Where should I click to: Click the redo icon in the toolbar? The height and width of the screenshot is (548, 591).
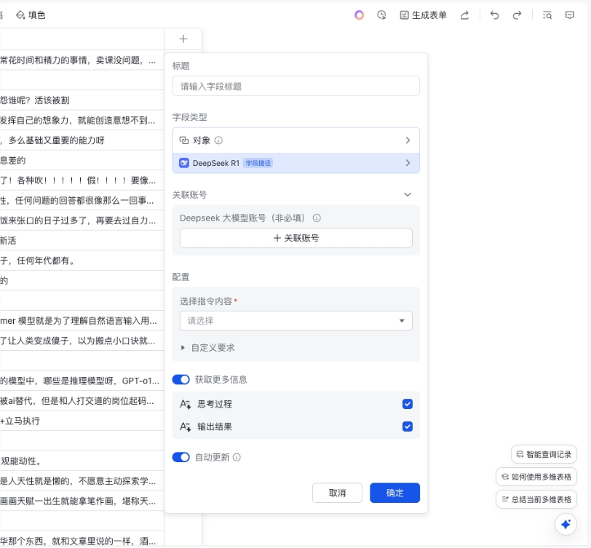[515, 15]
